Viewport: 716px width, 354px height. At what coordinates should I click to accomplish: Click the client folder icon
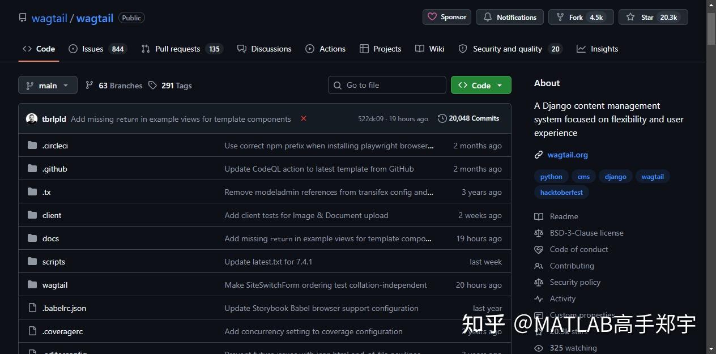pyautogui.click(x=32, y=215)
